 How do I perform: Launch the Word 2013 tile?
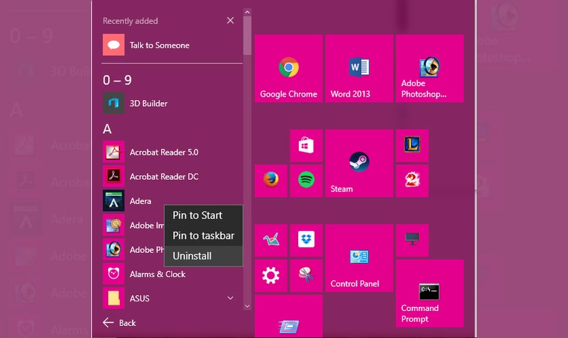tap(359, 68)
